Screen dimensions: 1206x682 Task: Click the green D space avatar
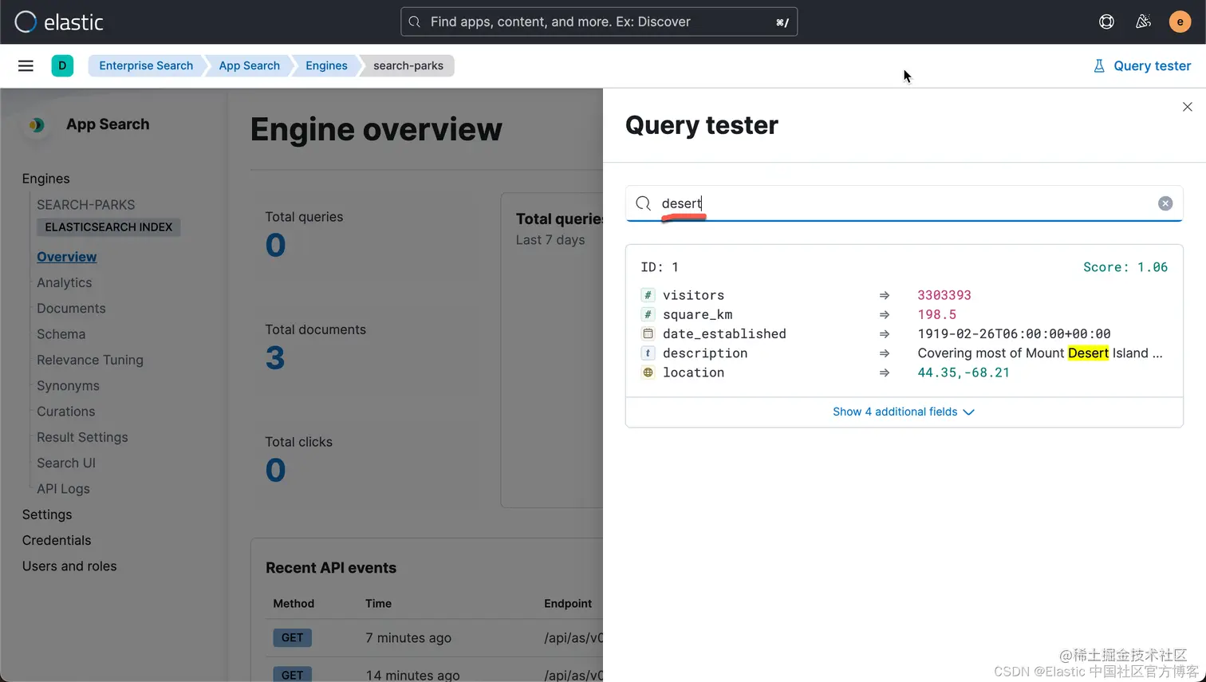pos(62,65)
